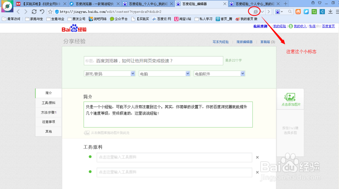339x189 pixels.
Task: Open the 私信 link
Action: (312, 26)
